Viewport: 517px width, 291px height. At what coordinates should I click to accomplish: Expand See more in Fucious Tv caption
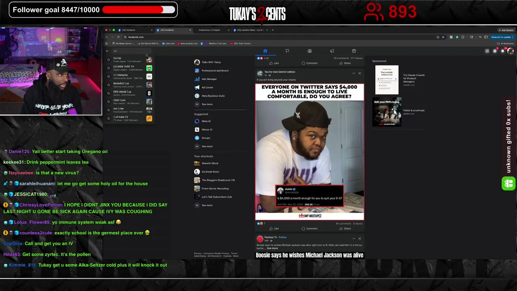pyautogui.click(x=272, y=248)
